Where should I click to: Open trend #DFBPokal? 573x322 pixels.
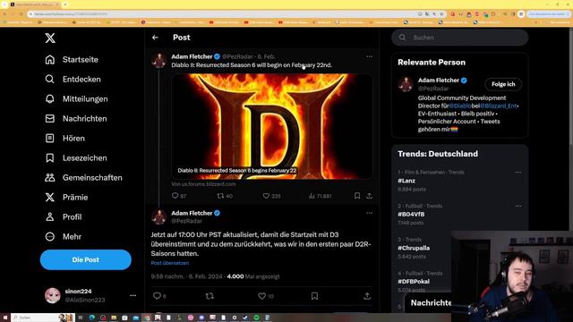pos(414,282)
